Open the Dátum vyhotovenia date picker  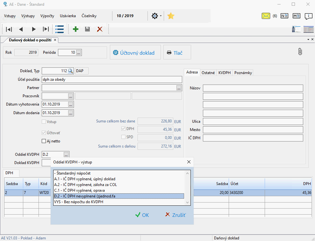coord(70,104)
